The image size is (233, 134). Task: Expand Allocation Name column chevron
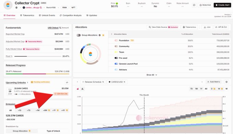click(x=112, y=34)
